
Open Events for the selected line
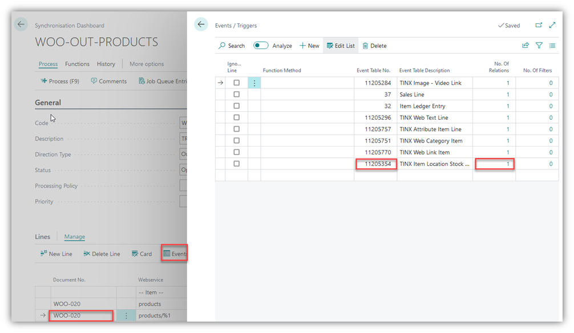pos(175,254)
